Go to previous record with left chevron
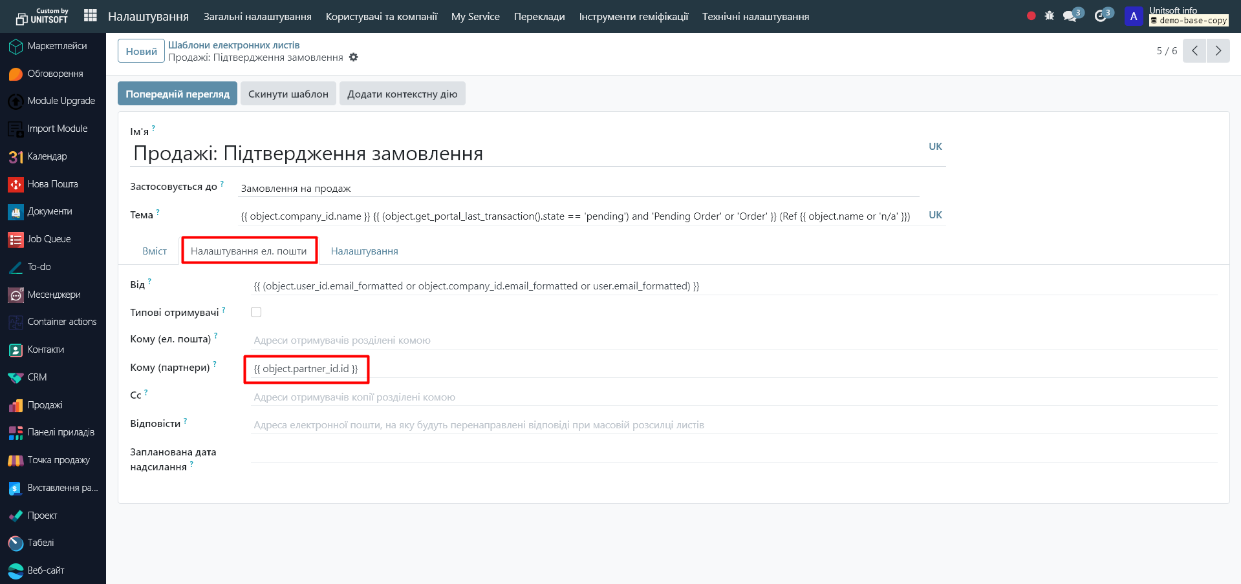 pos(1194,51)
